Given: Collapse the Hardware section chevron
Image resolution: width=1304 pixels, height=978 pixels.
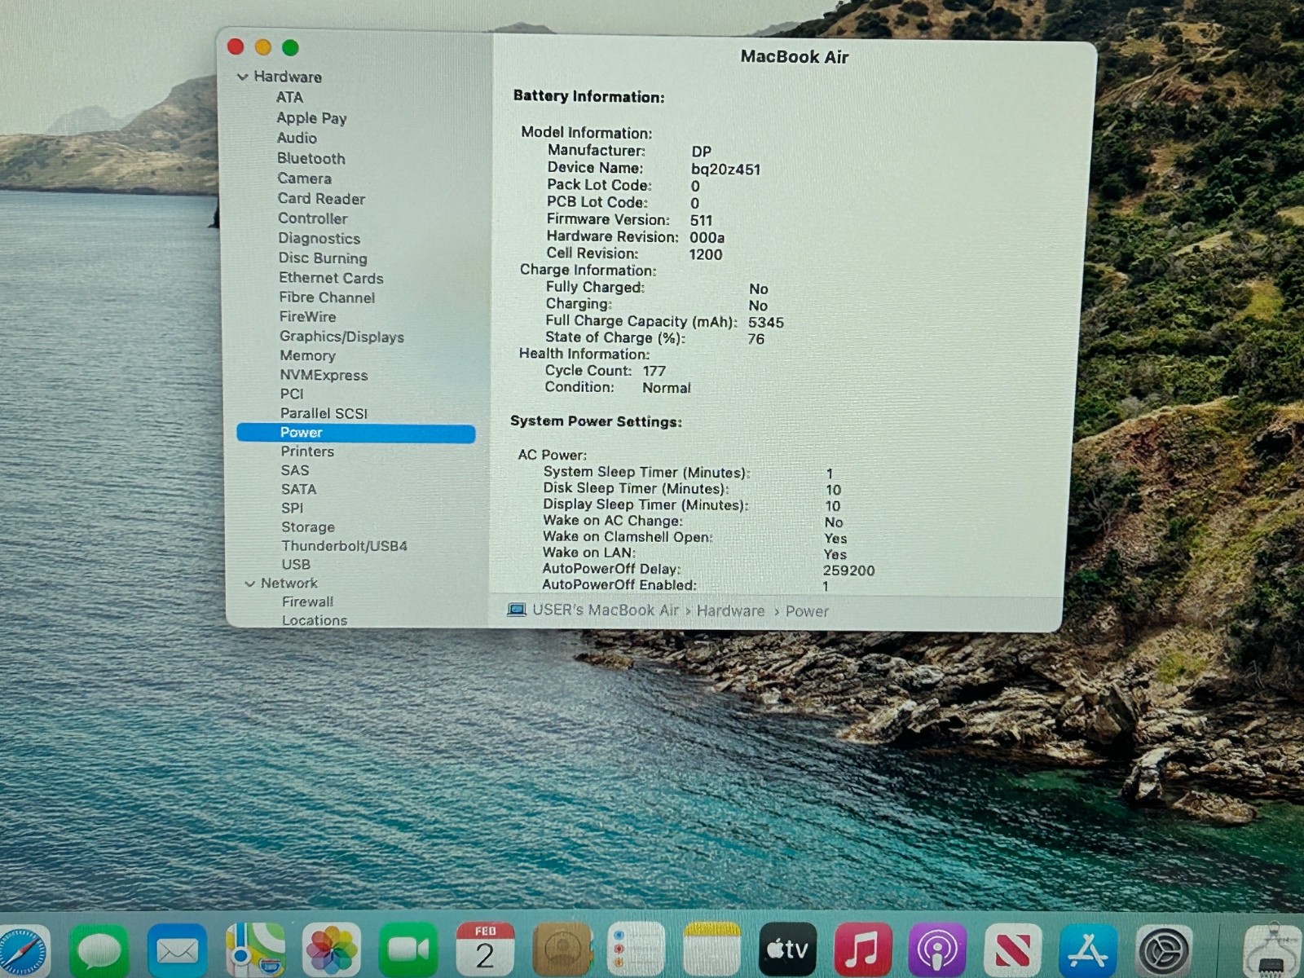Looking at the screenshot, I should coord(242,77).
